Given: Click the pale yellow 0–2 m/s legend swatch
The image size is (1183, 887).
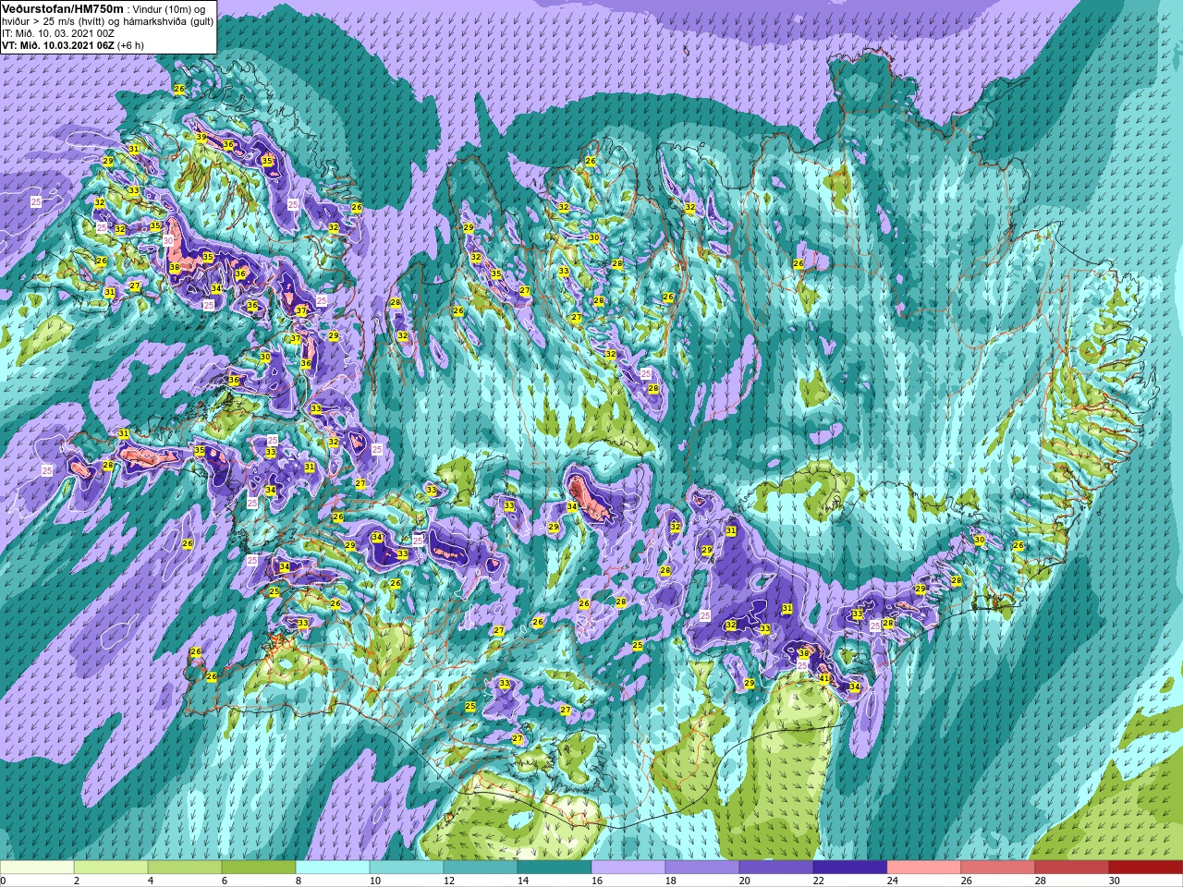Looking at the screenshot, I should pyautogui.click(x=37, y=868).
